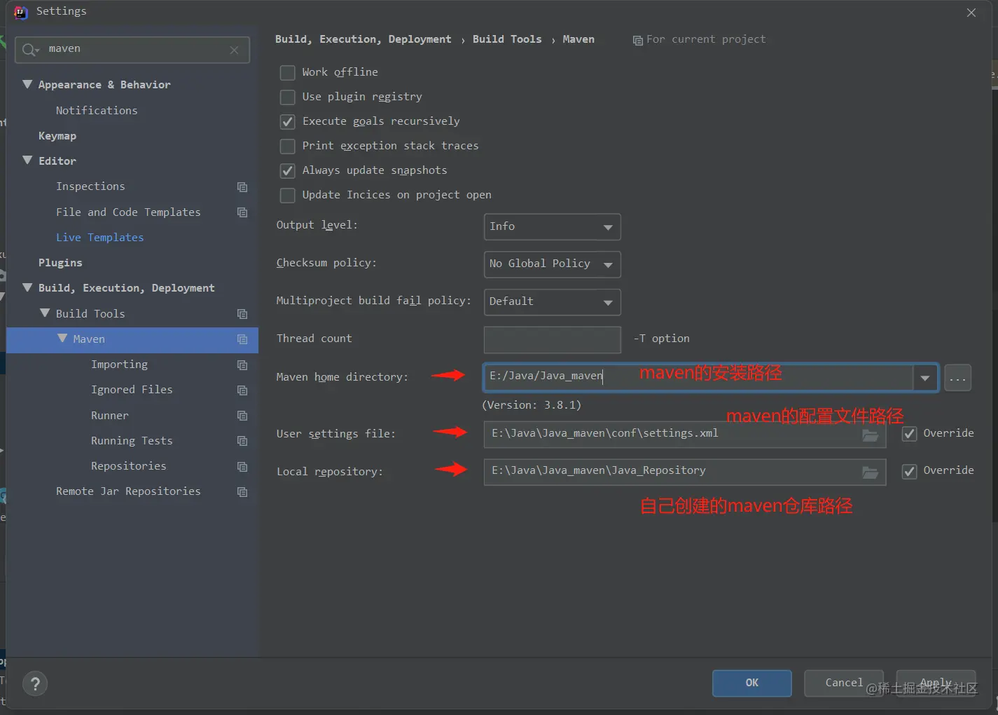Image resolution: width=998 pixels, height=715 pixels.
Task: Click the project-level icon beside Inspections
Action: click(242, 187)
